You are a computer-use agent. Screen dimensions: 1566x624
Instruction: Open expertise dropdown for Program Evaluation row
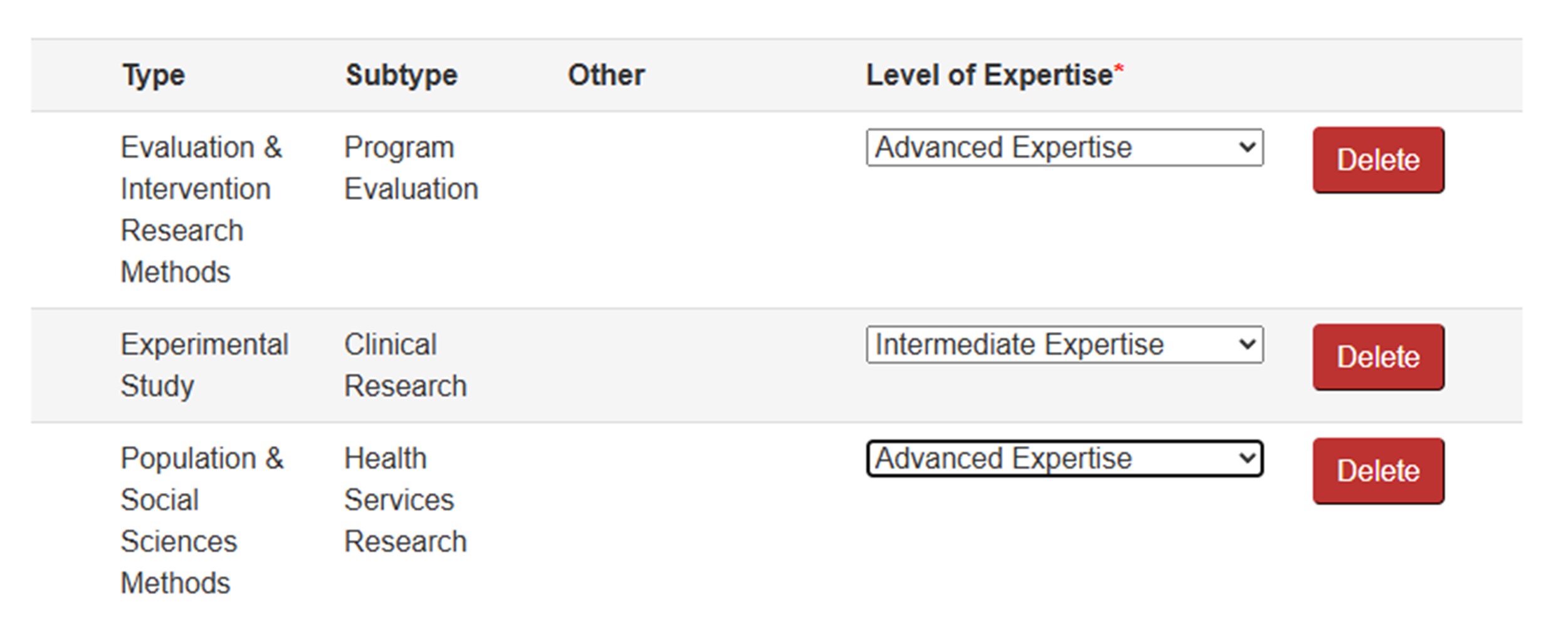pyautogui.click(x=1064, y=148)
